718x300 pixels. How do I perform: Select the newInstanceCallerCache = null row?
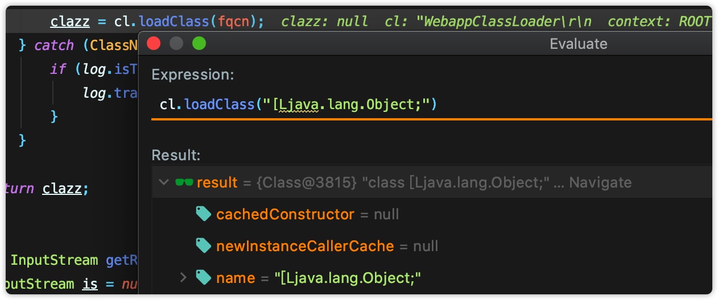pos(432,245)
